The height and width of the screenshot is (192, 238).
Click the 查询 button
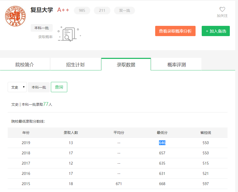coord(59,87)
